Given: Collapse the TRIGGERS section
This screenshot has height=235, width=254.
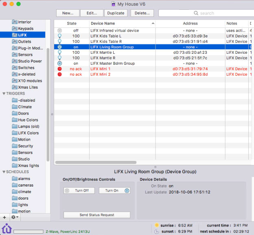Looking at the screenshot, I should point(4,94).
